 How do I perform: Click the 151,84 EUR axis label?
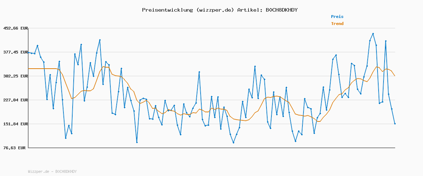pos(15,124)
